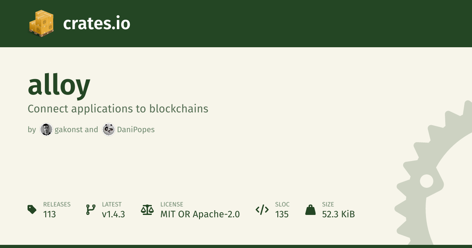Click the crates.io crate boxes logo

(41, 23)
